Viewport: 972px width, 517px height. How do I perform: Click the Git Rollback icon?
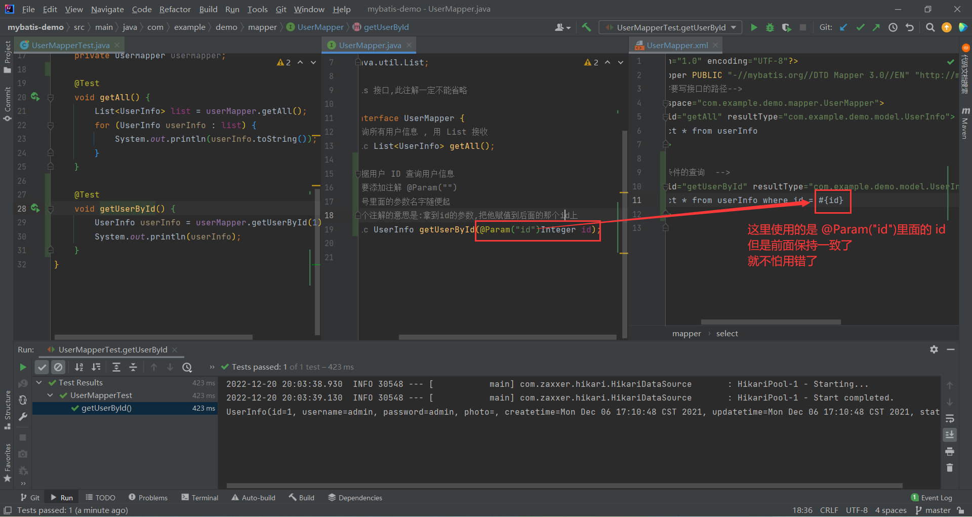(x=910, y=27)
